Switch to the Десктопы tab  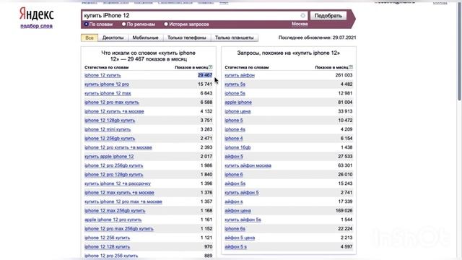point(113,38)
